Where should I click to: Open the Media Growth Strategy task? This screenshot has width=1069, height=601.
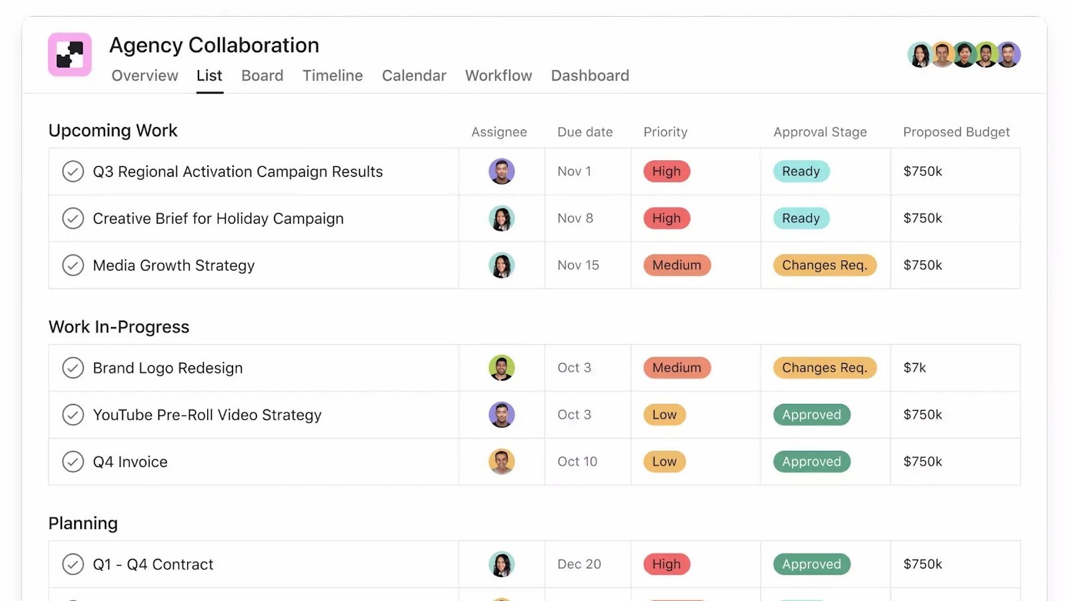click(x=173, y=265)
